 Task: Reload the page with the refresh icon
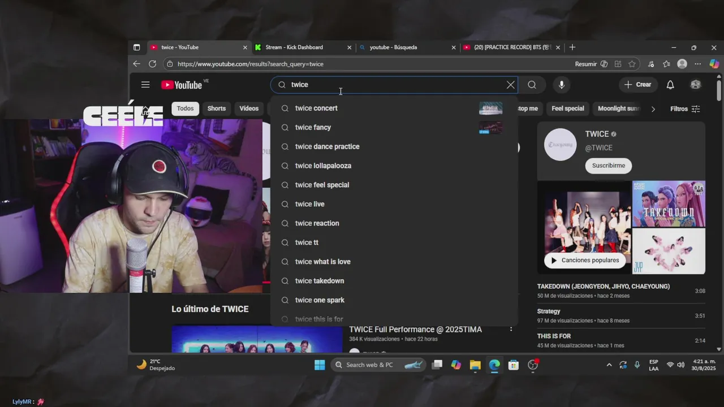pos(152,64)
